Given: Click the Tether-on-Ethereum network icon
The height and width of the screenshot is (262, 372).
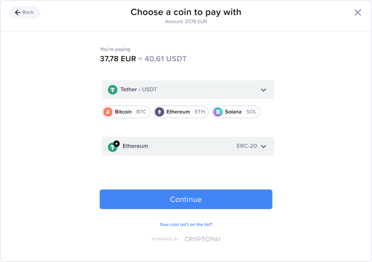Looking at the screenshot, I should [113, 146].
